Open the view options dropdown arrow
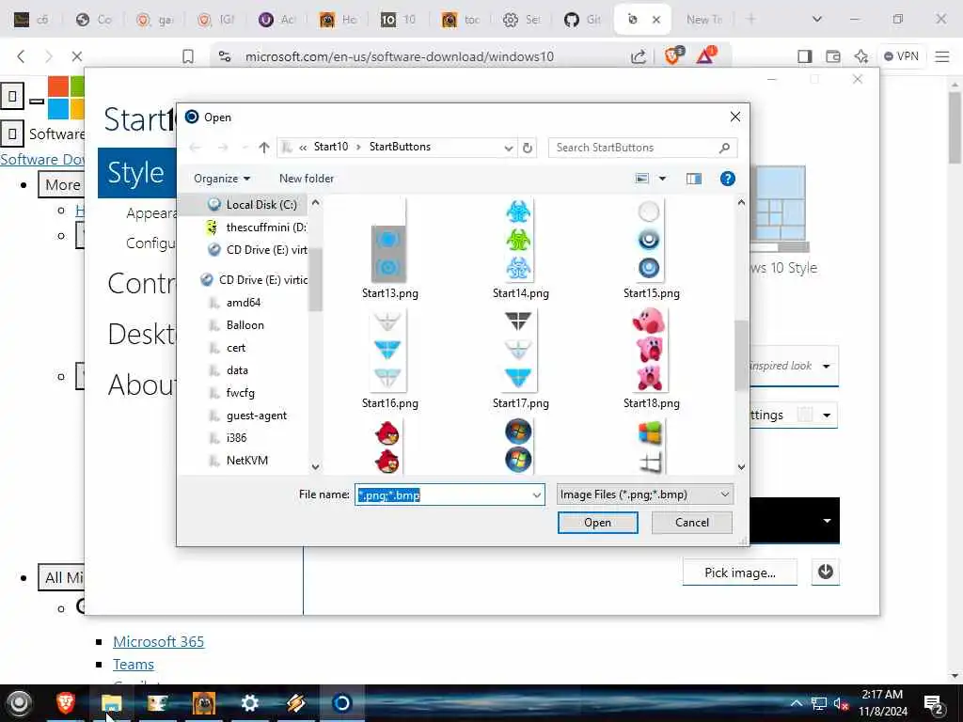This screenshot has width=963, height=722. point(663,179)
